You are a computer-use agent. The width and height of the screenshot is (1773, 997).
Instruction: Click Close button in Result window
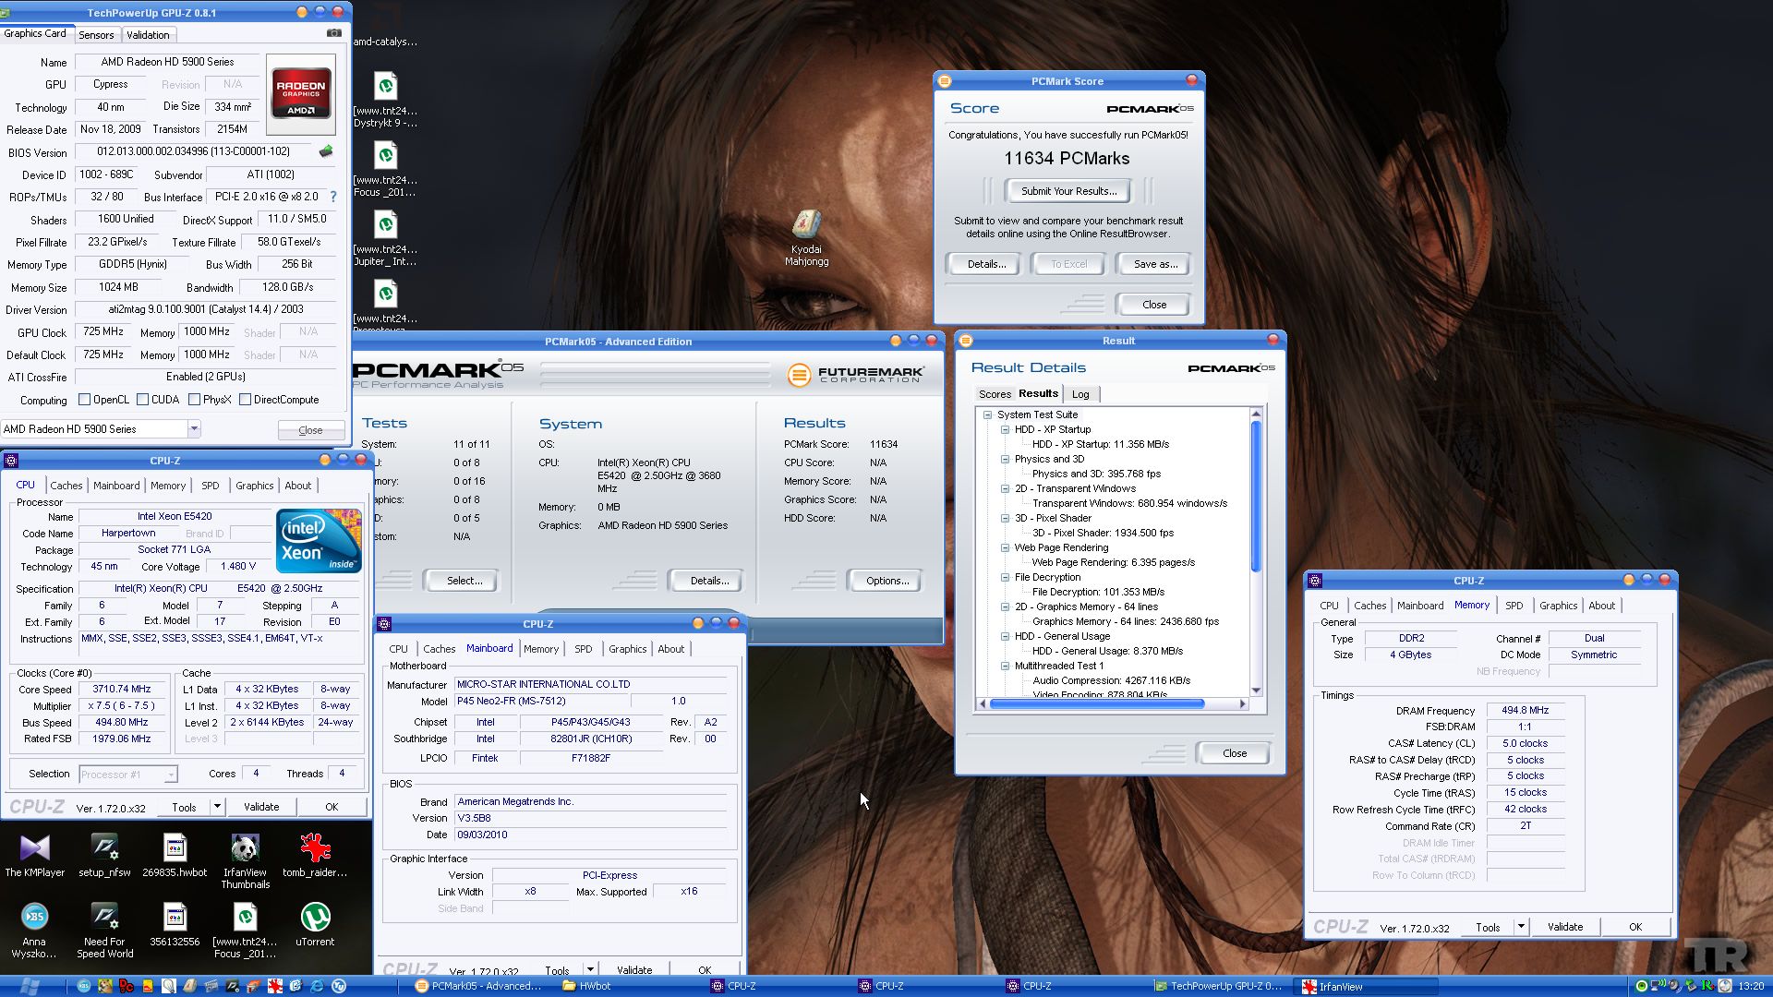pyautogui.click(x=1234, y=753)
